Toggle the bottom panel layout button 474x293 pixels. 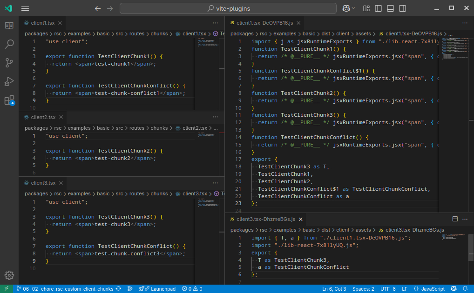tap(390, 8)
